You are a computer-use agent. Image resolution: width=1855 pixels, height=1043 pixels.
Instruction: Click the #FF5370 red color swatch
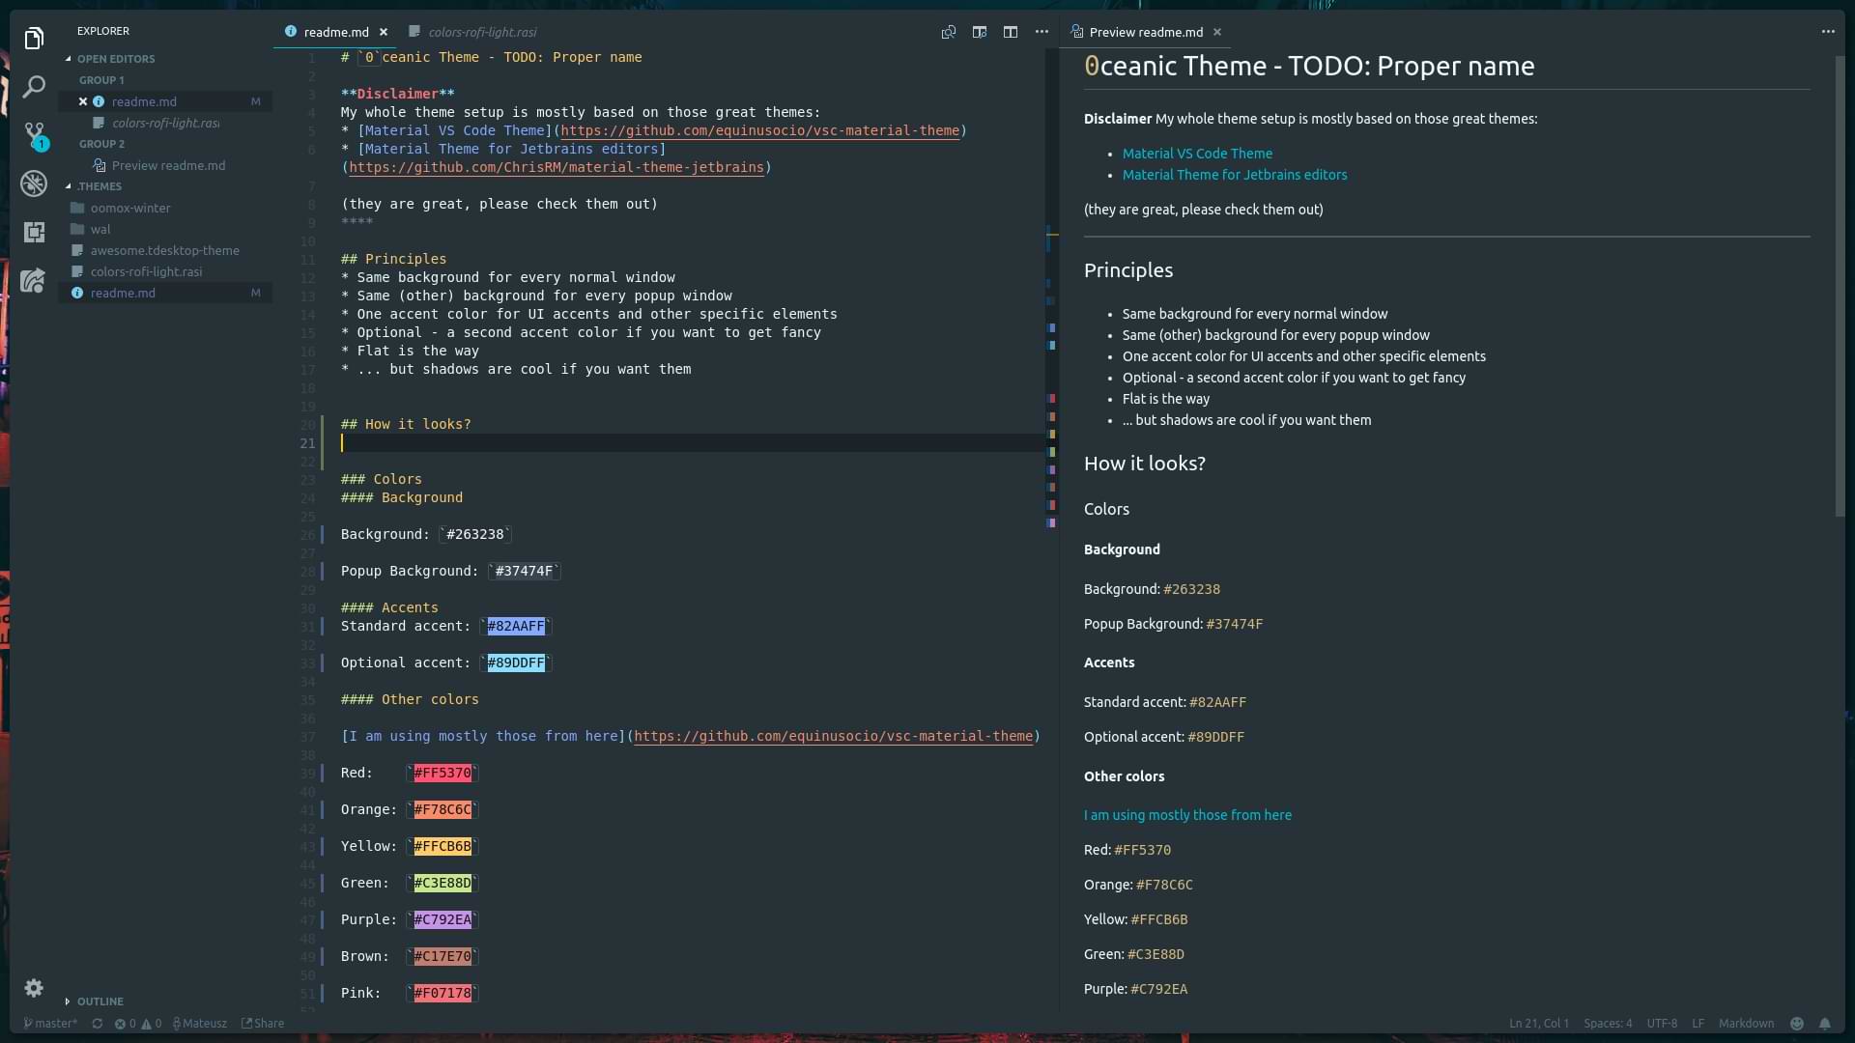point(442,773)
